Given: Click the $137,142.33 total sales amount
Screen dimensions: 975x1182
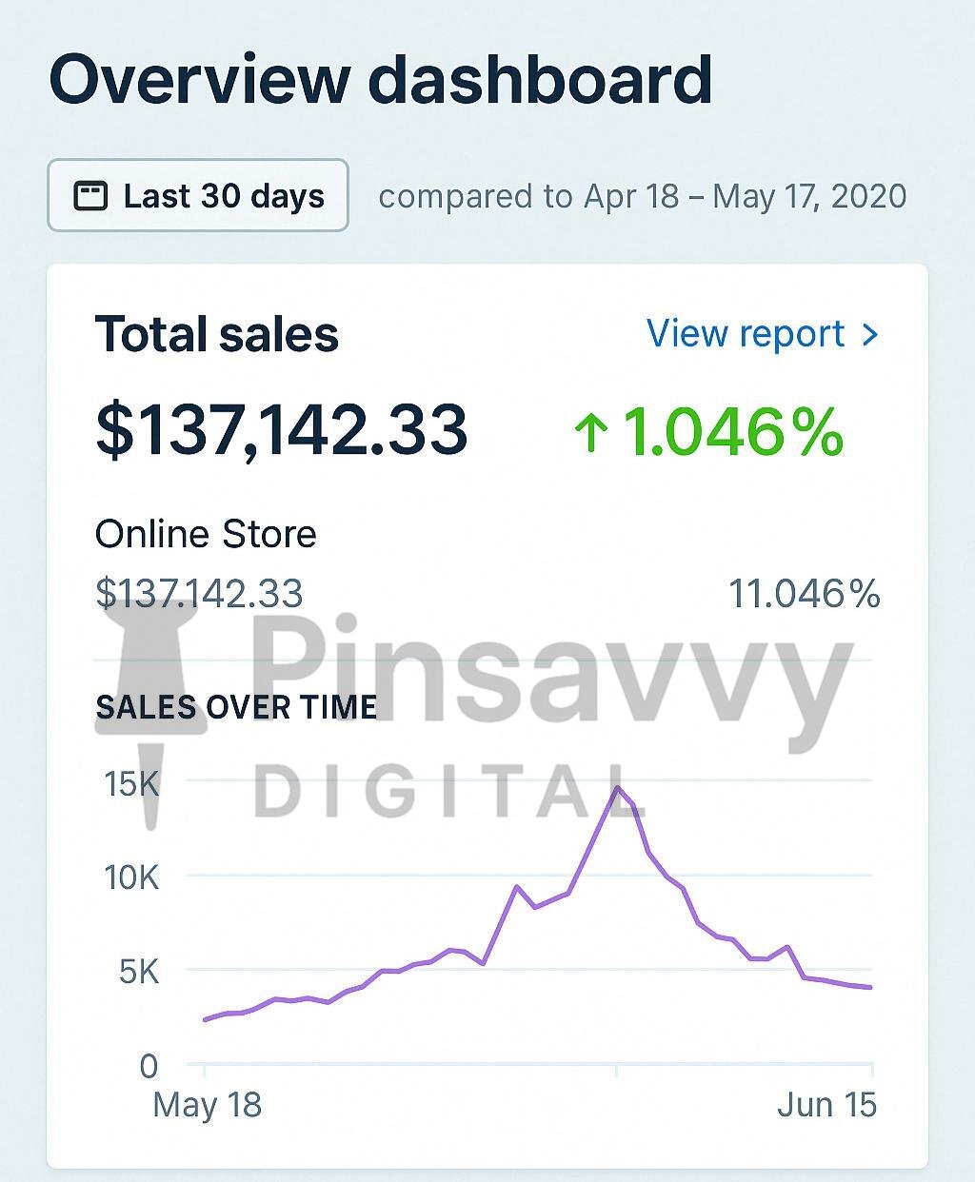Looking at the screenshot, I should [282, 430].
